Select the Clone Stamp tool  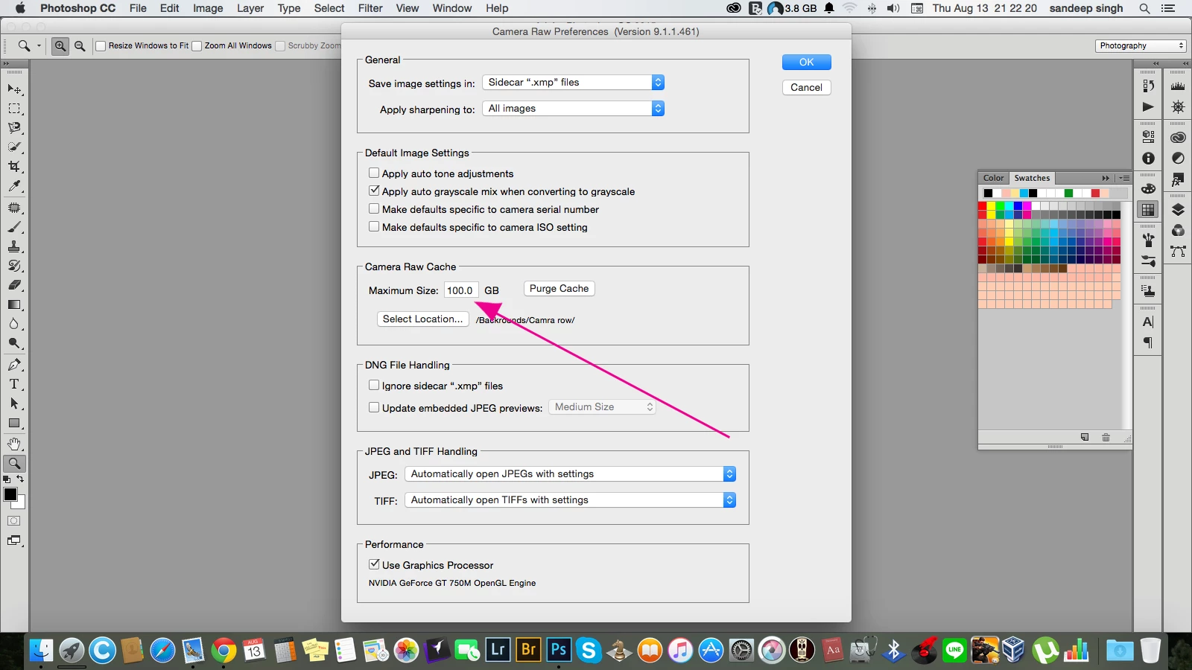pyautogui.click(x=14, y=246)
